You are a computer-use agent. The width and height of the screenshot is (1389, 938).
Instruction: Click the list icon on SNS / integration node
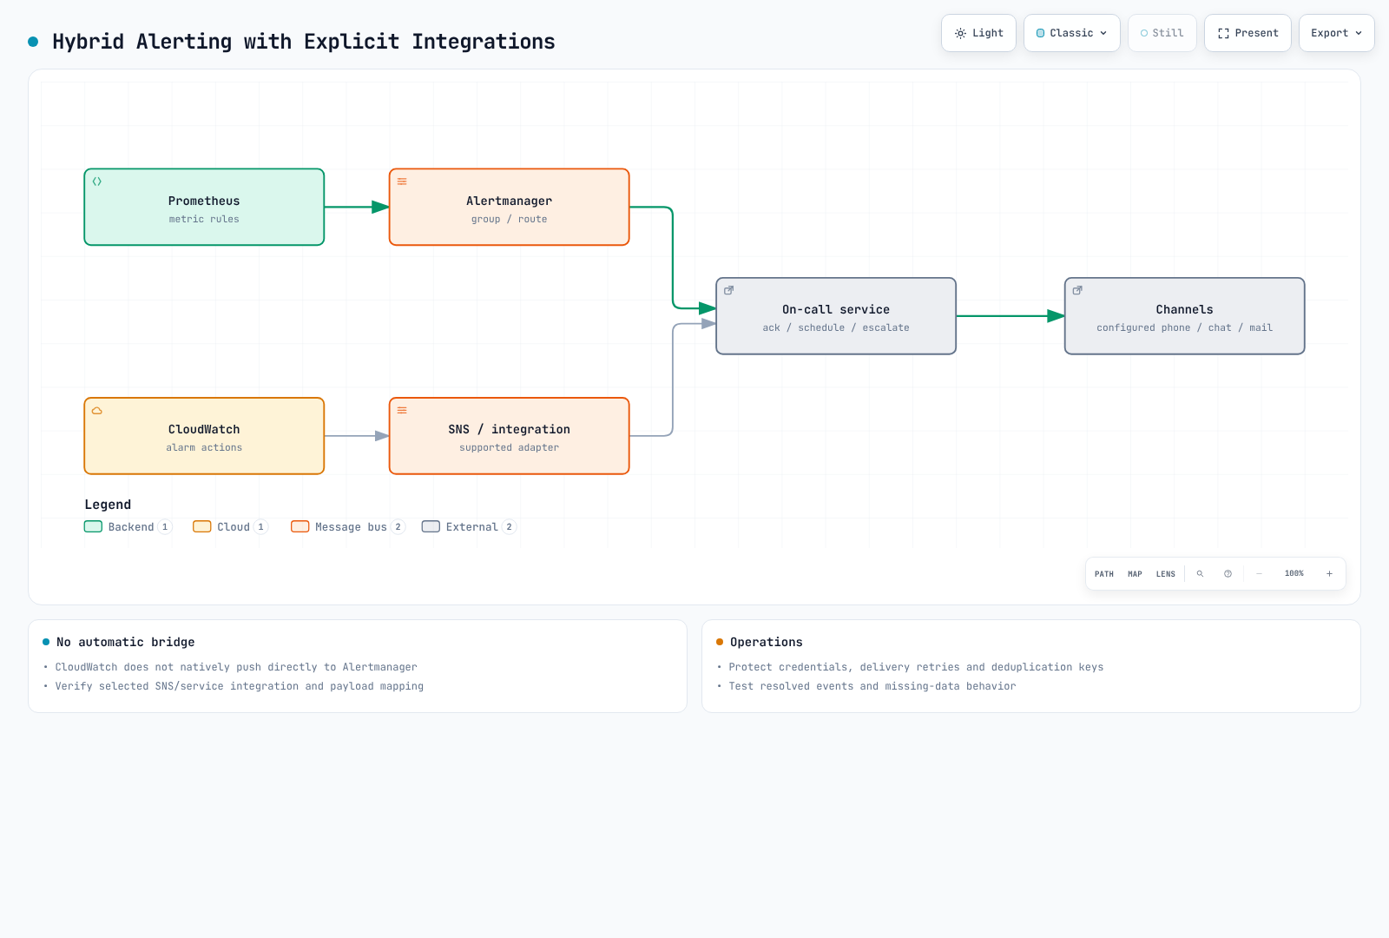[x=402, y=411]
